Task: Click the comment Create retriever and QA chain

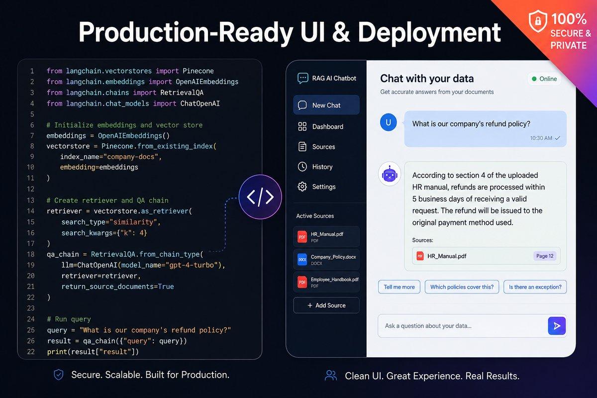Action: point(107,200)
